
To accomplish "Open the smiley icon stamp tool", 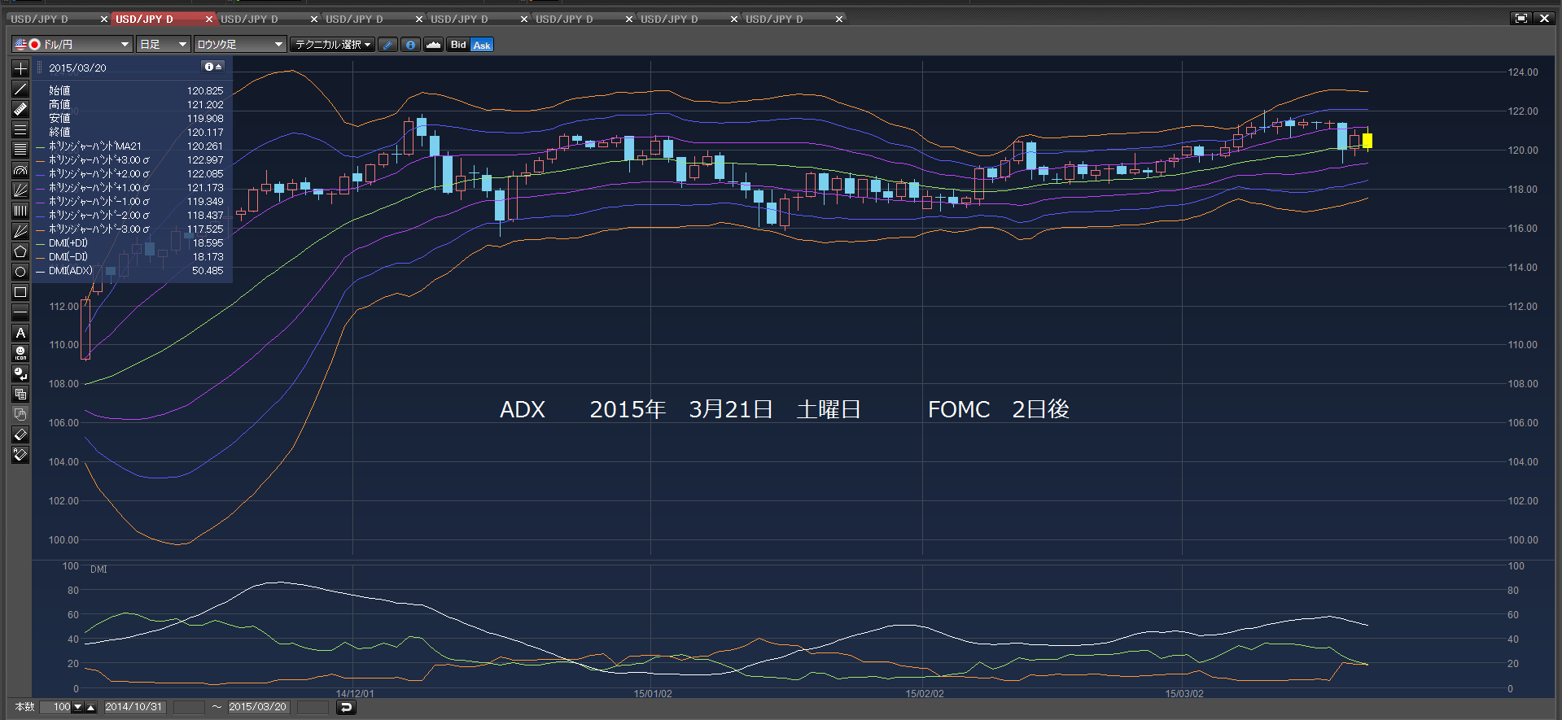I will 20,353.
